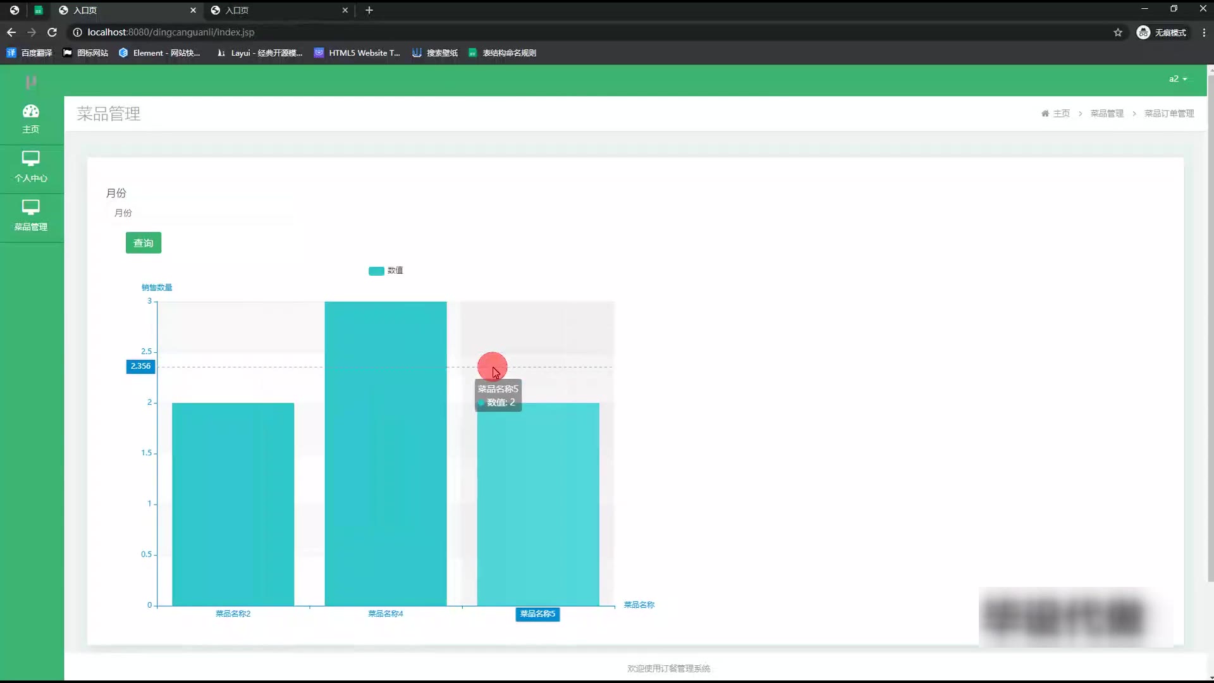This screenshot has height=683, width=1214.
Task: Click the 菜品名称4 bar in chart
Action: click(x=385, y=453)
